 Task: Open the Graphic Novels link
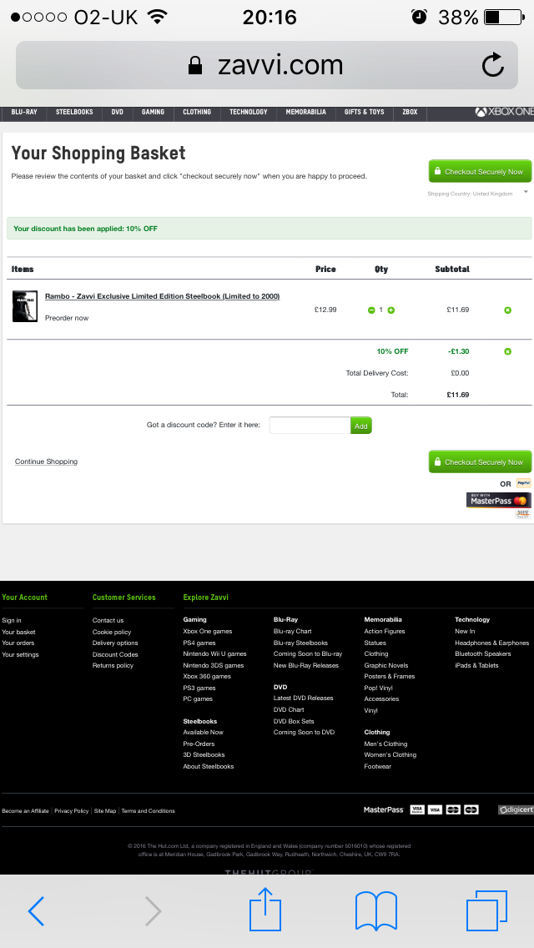[385, 666]
